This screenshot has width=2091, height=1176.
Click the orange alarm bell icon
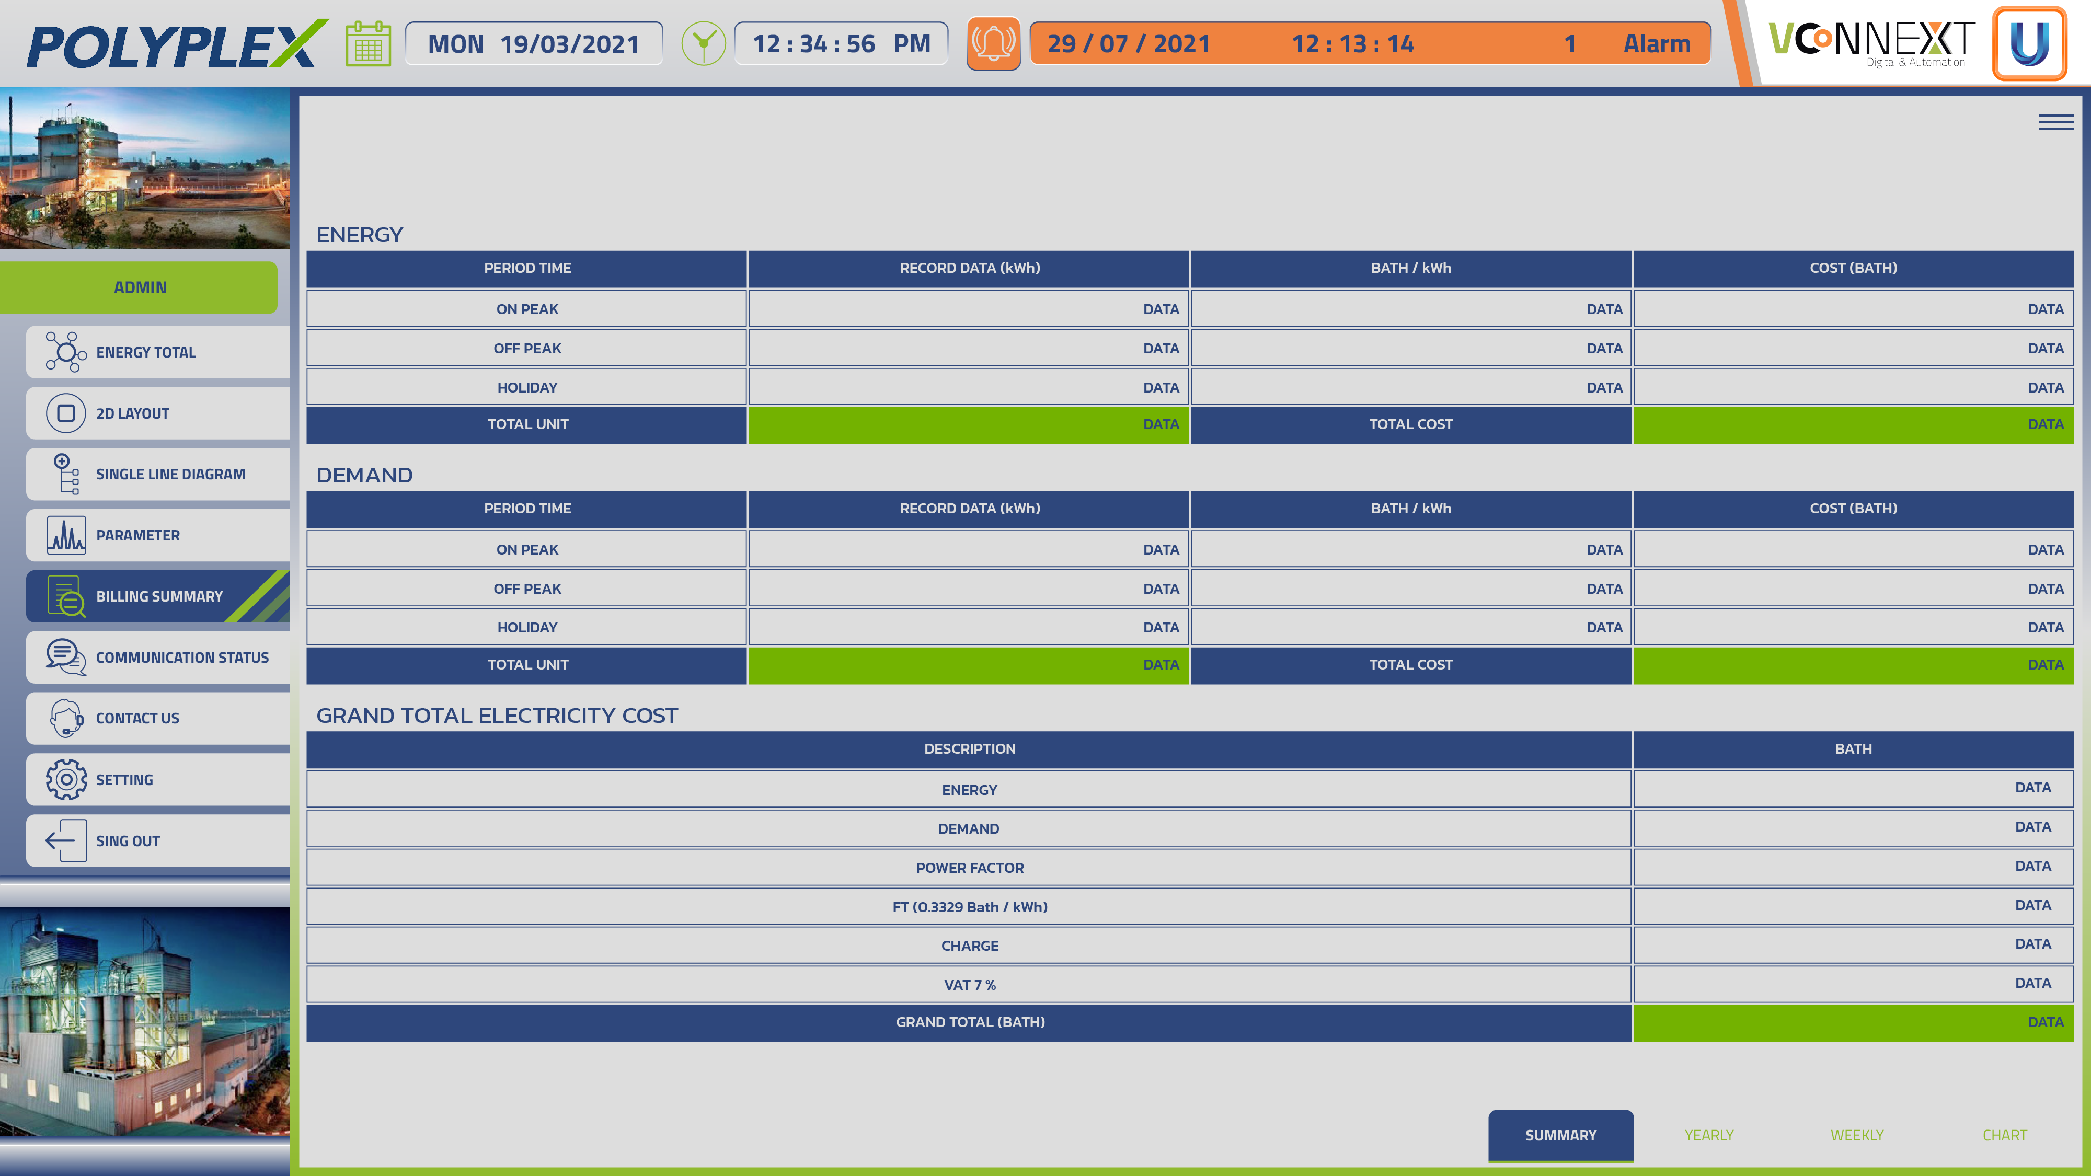(993, 44)
